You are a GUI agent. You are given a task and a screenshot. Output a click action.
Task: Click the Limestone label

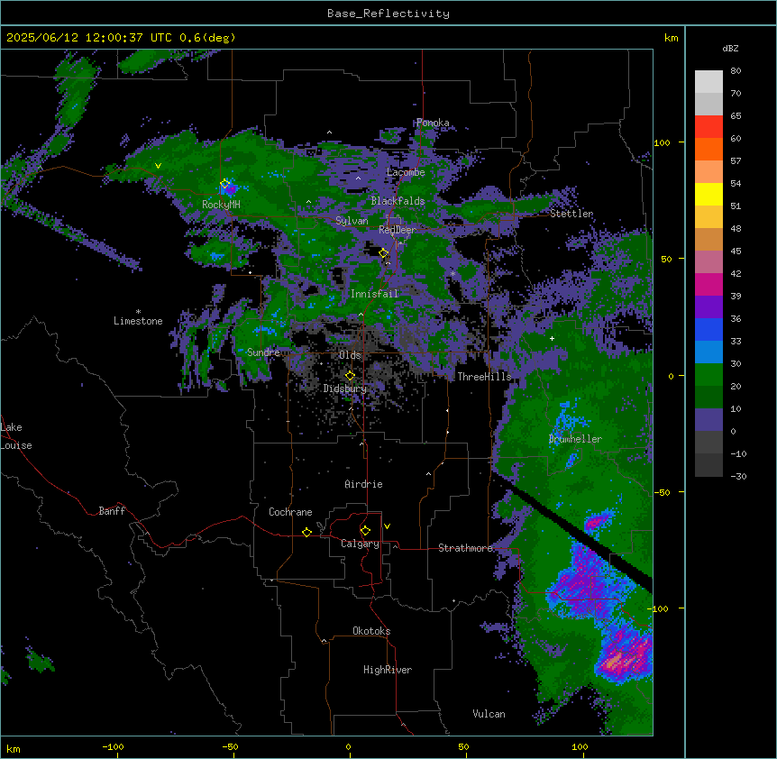(138, 321)
